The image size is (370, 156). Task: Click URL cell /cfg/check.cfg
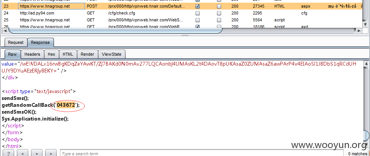(122, 13)
